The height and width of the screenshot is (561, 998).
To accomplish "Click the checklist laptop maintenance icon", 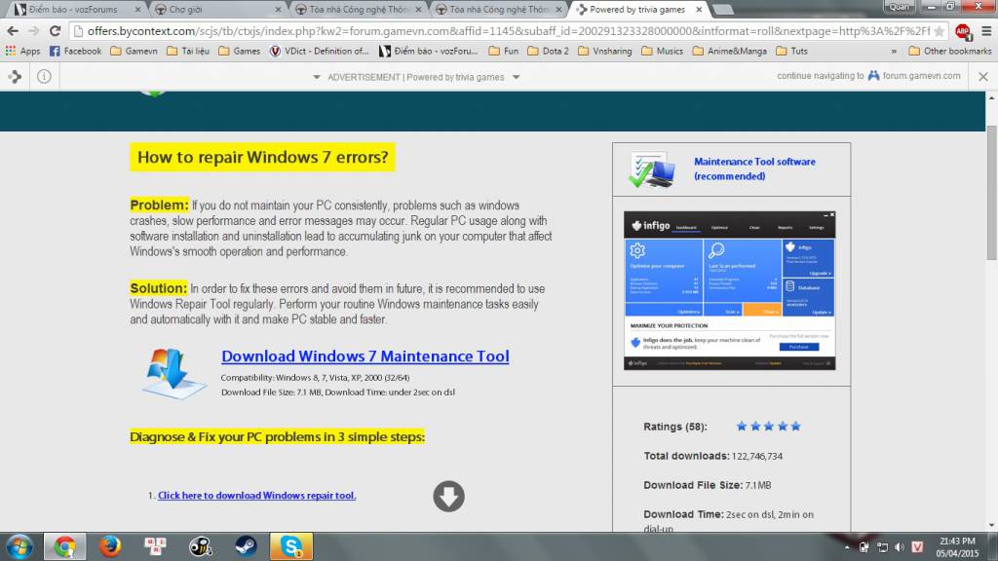I will (652, 169).
